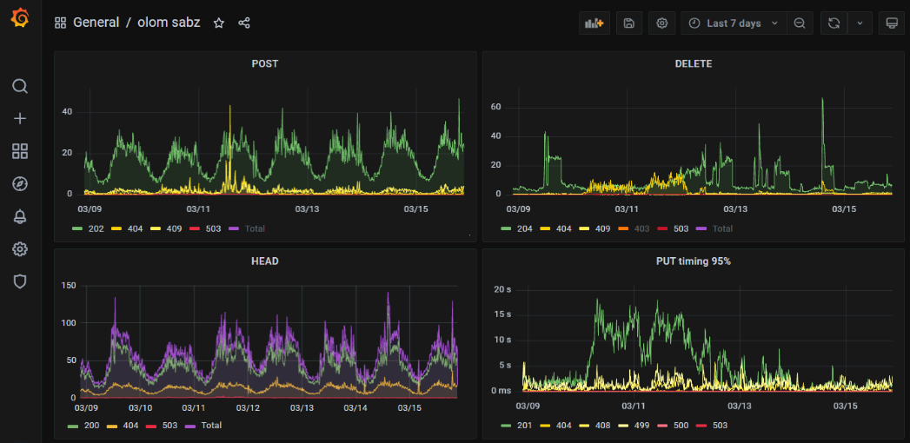Viewport: 910px width, 443px height.
Task: Click the green 204 color swatch in DELETE legend
Action: point(506,228)
